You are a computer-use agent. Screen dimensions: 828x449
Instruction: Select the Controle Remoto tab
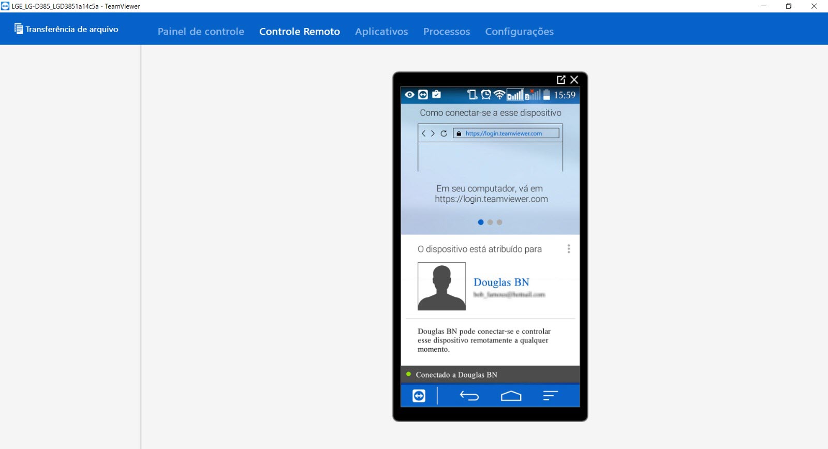[x=300, y=32]
